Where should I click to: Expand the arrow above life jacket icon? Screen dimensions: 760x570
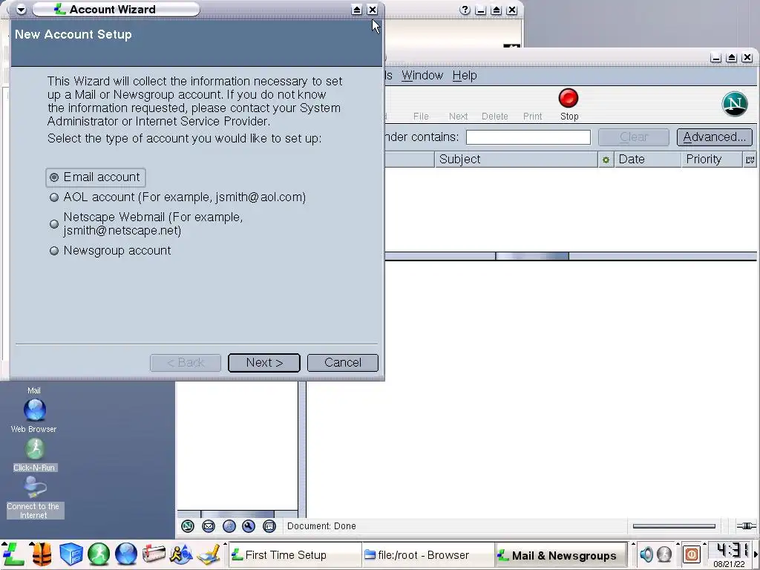(x=31, y=544)
